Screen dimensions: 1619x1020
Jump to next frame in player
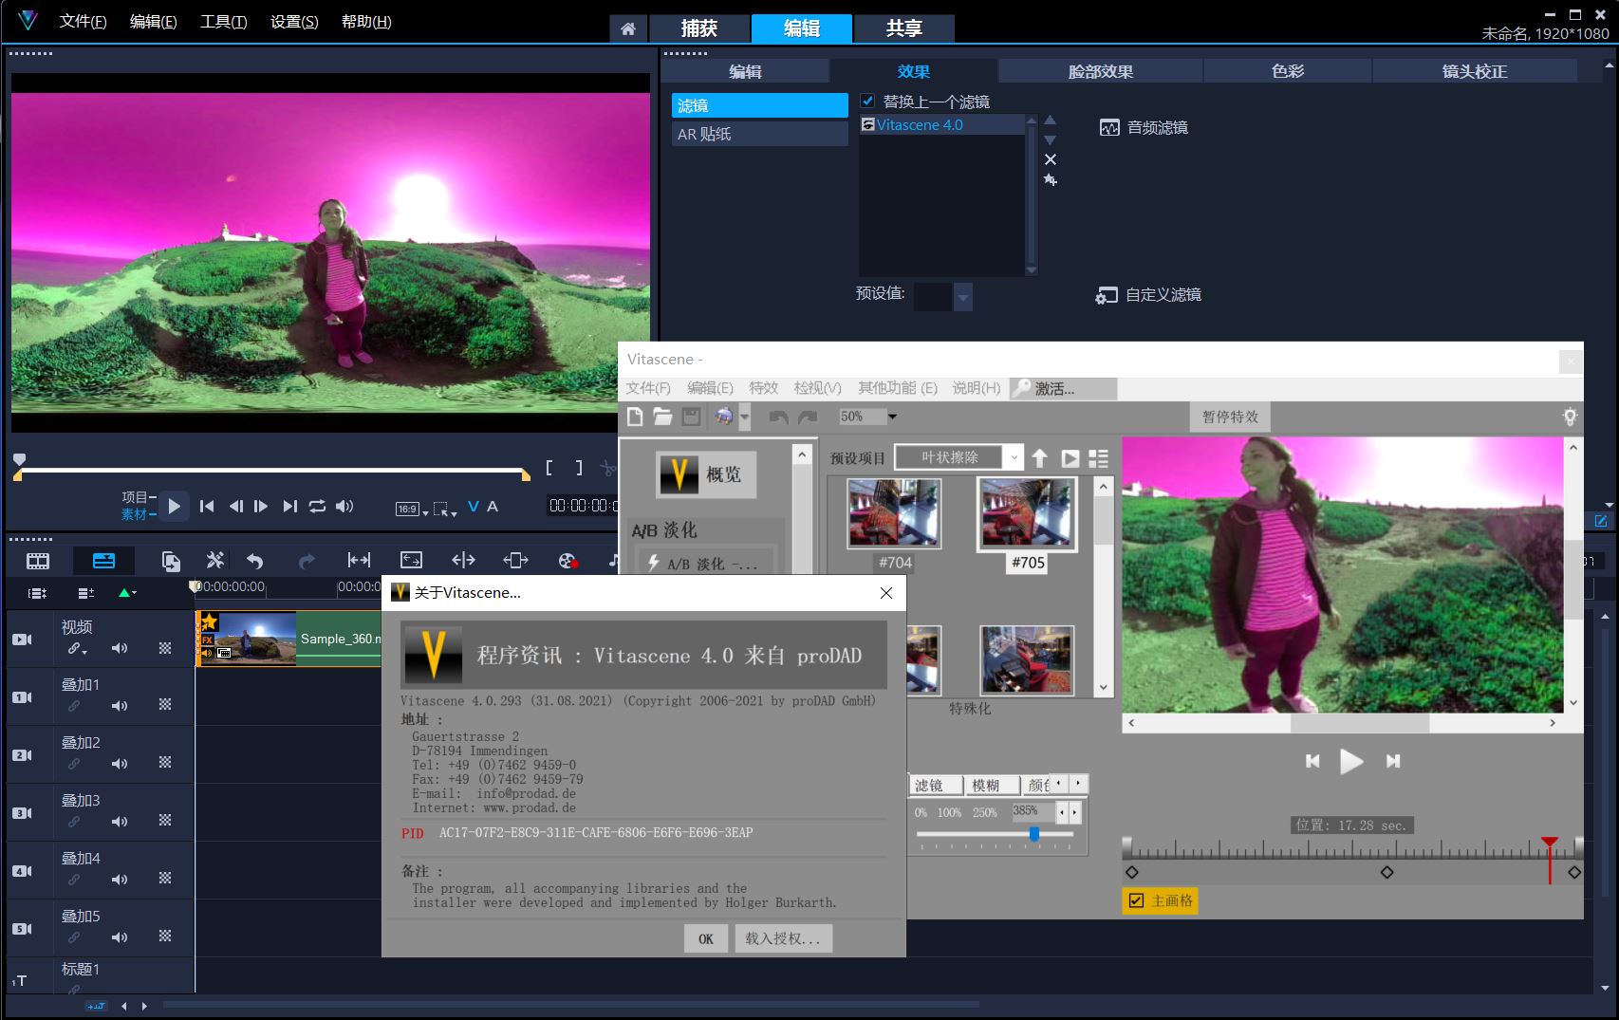click(x=261, y=507)
